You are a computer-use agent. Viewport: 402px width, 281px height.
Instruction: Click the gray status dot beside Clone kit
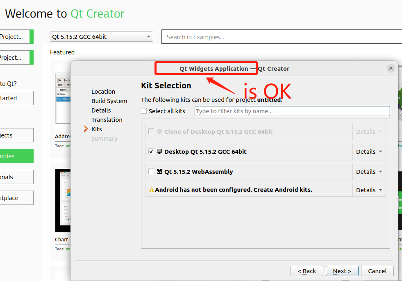[159, 131]
